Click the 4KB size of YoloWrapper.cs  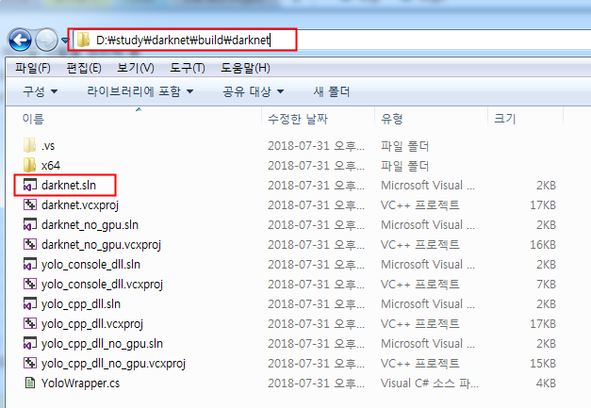(x=546, y=383)
